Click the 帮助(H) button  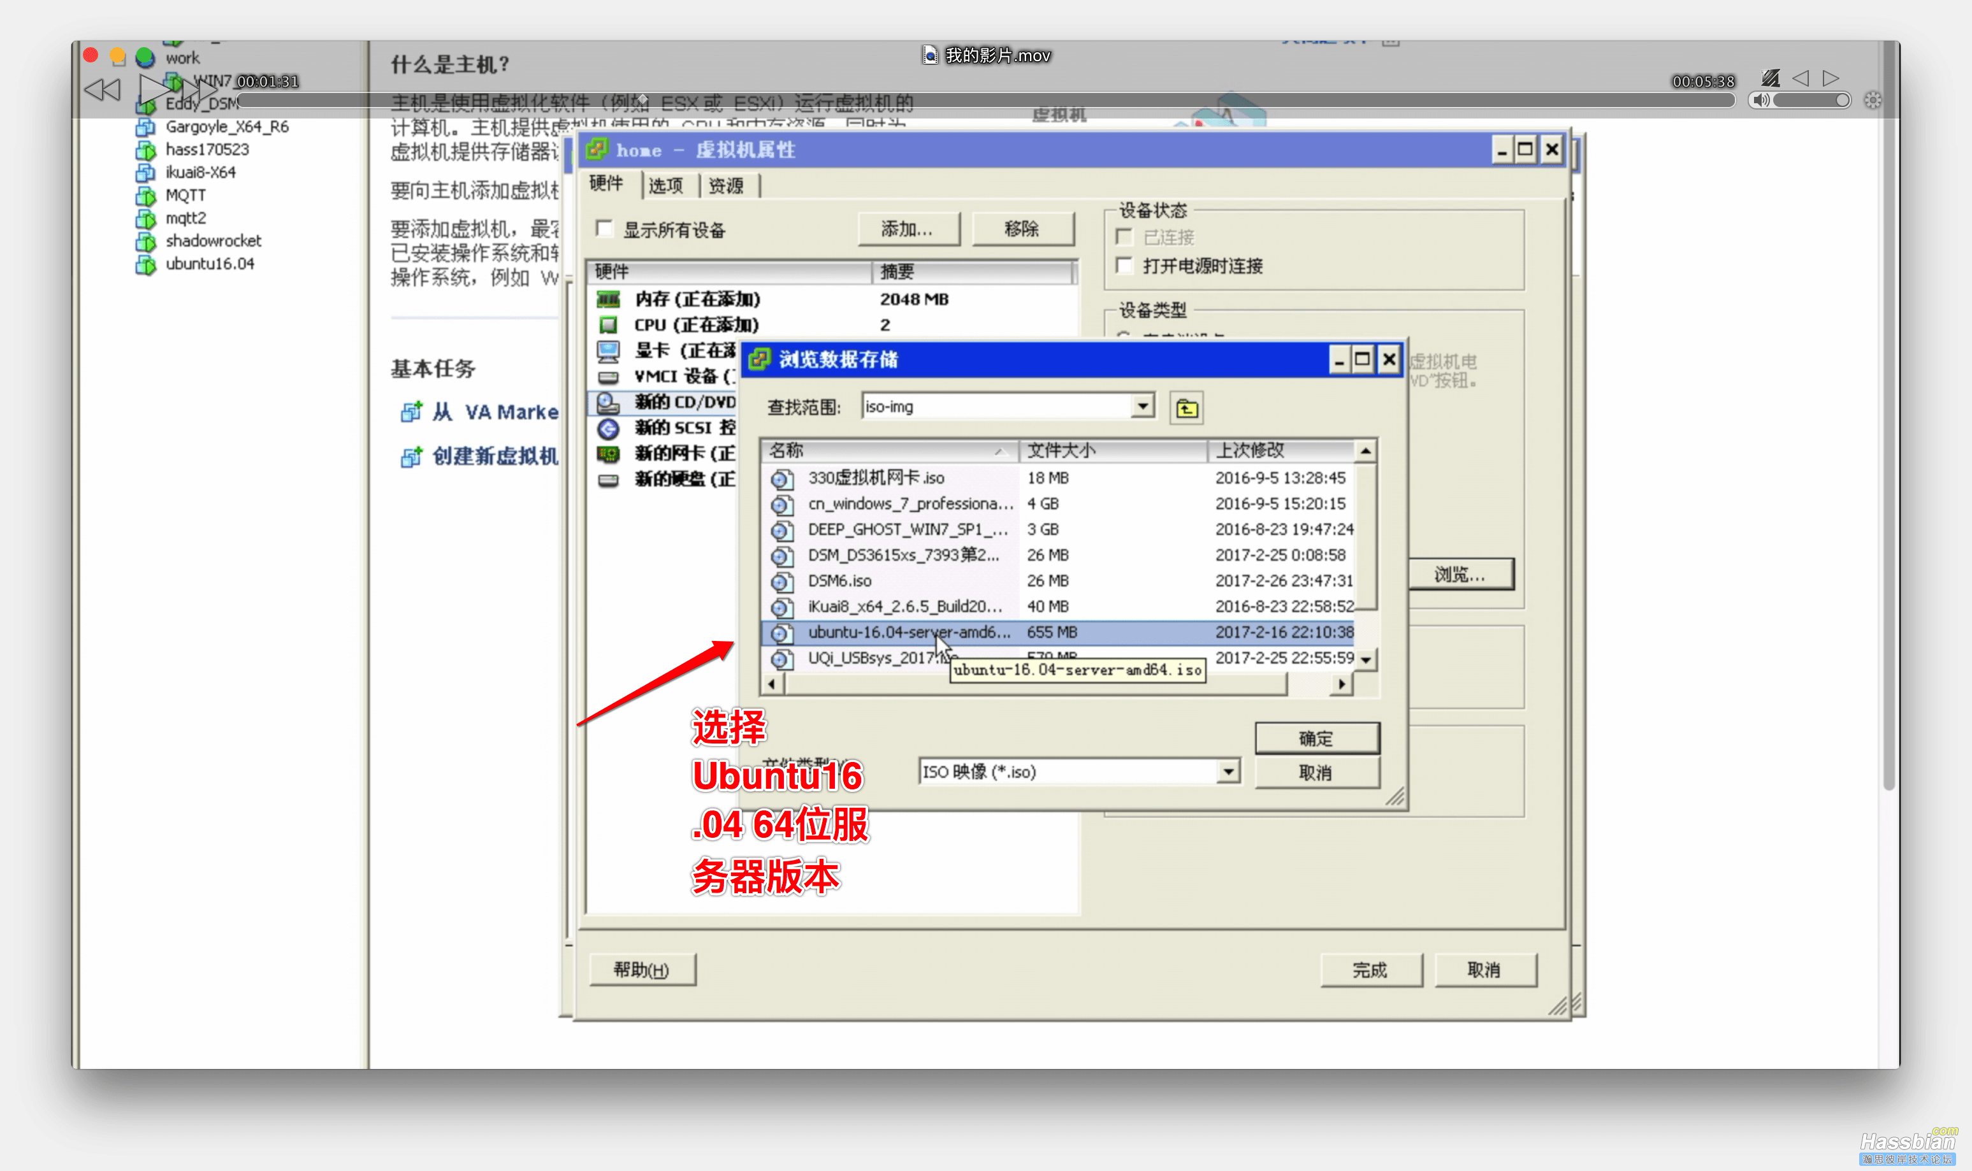coord(642,970)
